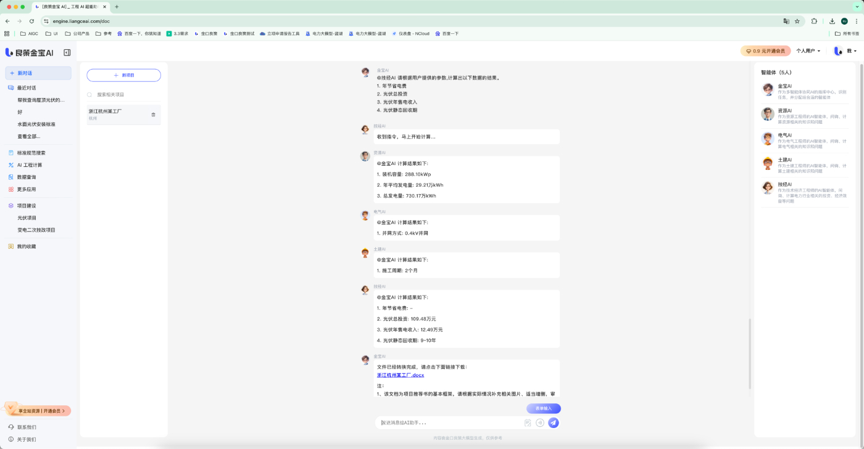Open a new browser tab with plus
Viewport: 864px width, 449px height.
[x=117, y=7]
